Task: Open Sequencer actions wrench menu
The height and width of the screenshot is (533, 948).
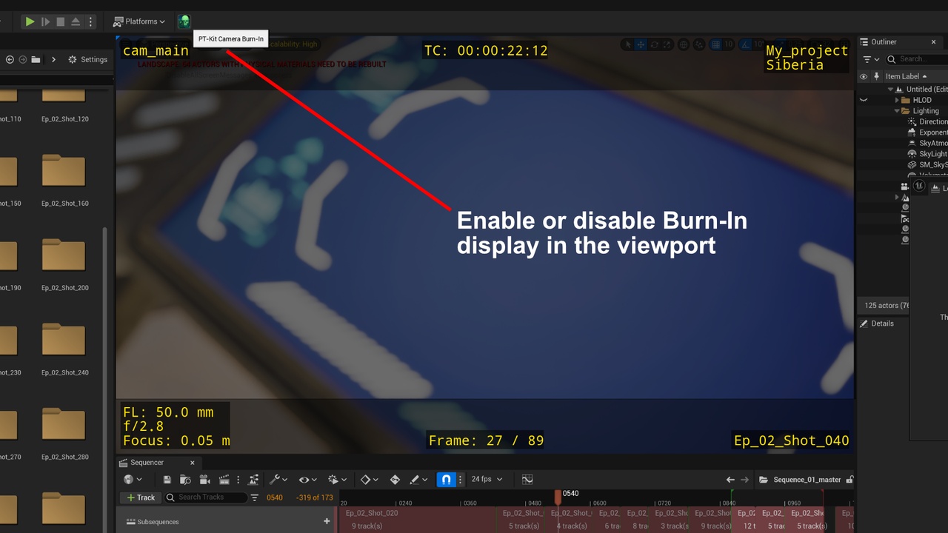Action: pyautogui.click(x=278, y=480)
